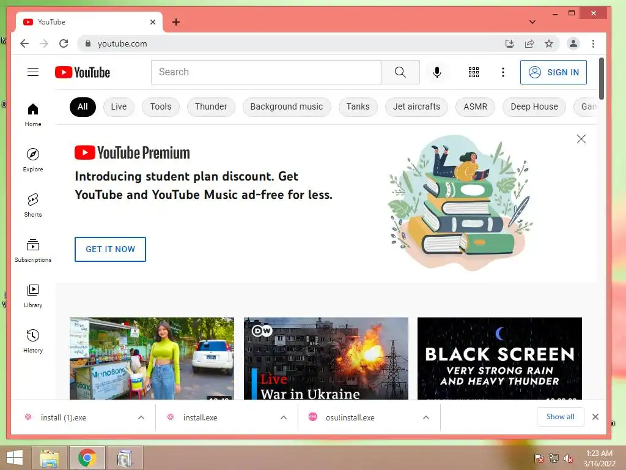The width and height of the screenshot is (626, 470).
Task: Open a new tab with plus button
Action: (x=176, y=22)
